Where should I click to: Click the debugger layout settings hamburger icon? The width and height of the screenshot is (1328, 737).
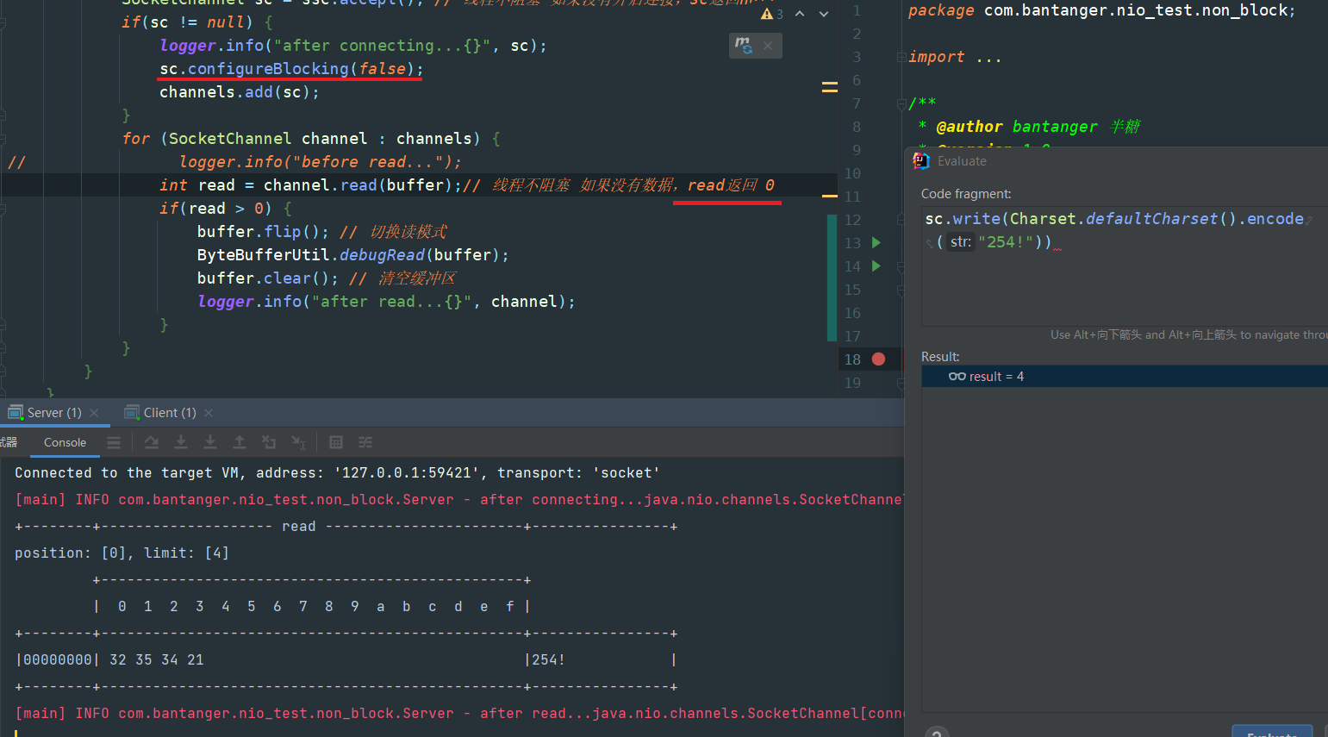(114, 442)
